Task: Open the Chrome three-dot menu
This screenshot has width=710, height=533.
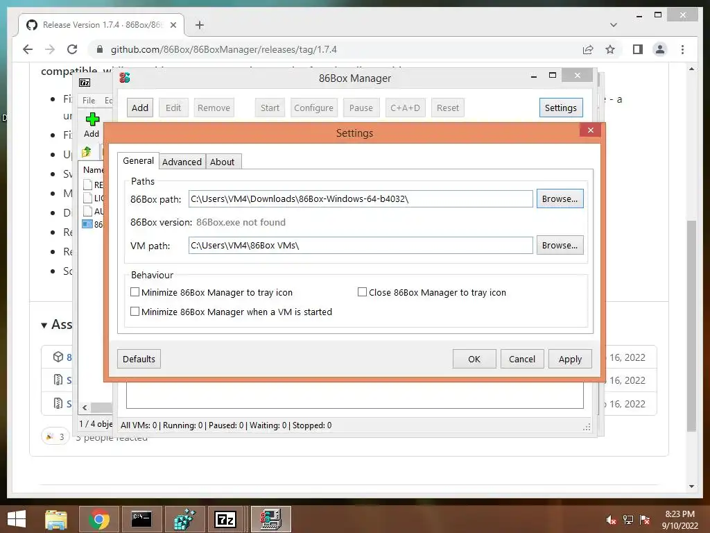Action: (x=682, y=49)
